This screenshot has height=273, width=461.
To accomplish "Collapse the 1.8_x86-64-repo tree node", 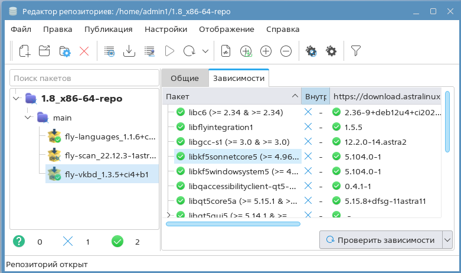I will click(x=17, y=98).
